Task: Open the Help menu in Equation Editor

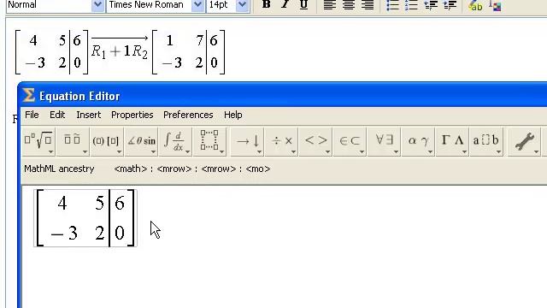Action: pos(233,115)
